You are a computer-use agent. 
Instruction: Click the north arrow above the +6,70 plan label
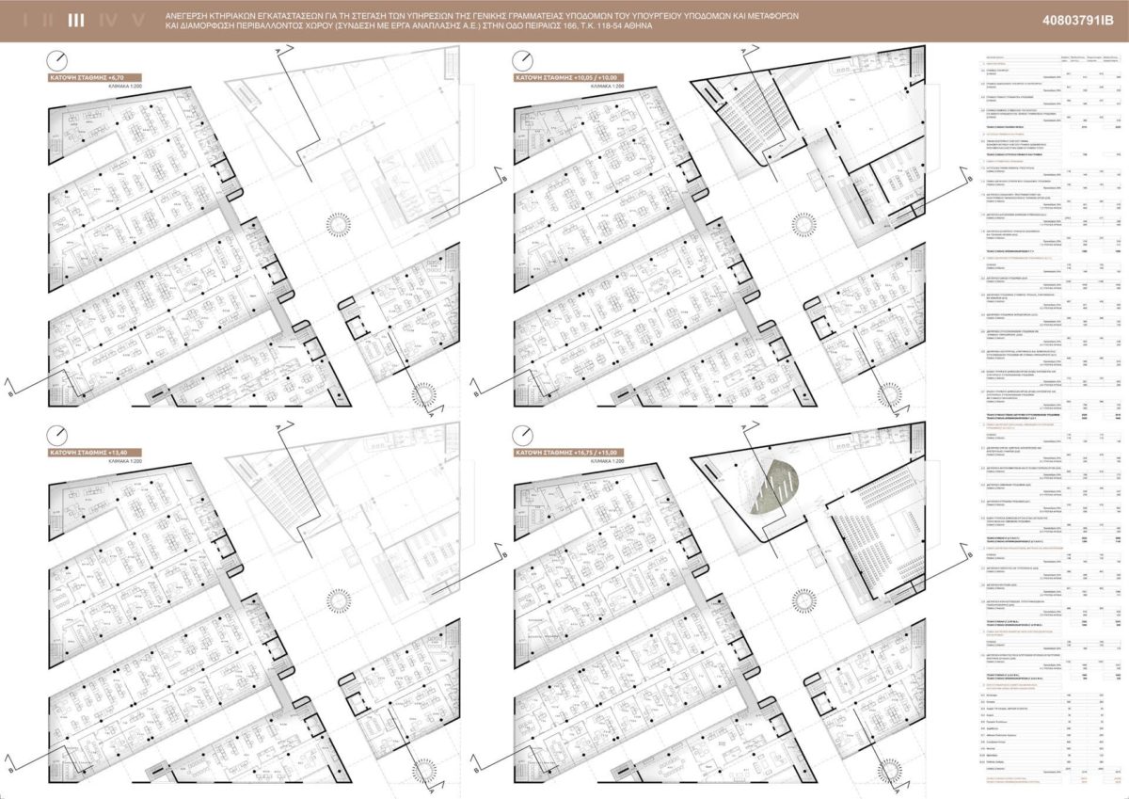click(x=58, y=58)
